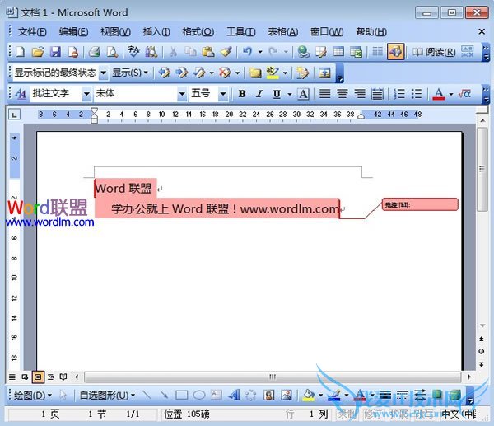Open the 编辑(E) menu

pyautogui.click(x=73, y=31)
